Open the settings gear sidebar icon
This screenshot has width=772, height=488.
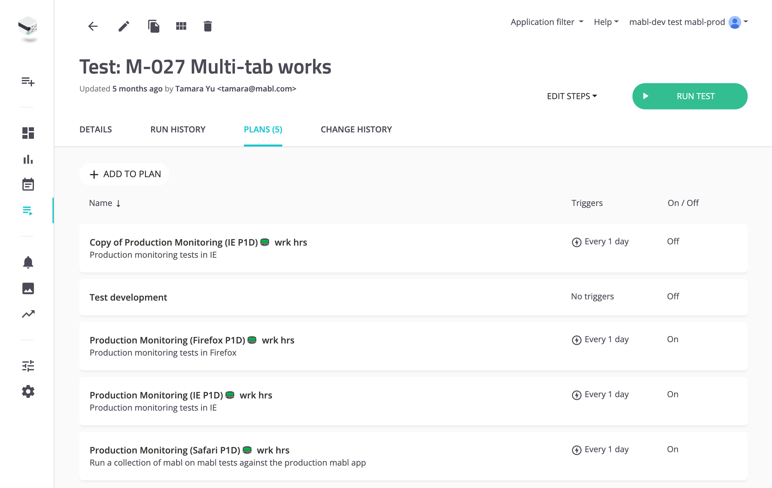pos(28,391)
